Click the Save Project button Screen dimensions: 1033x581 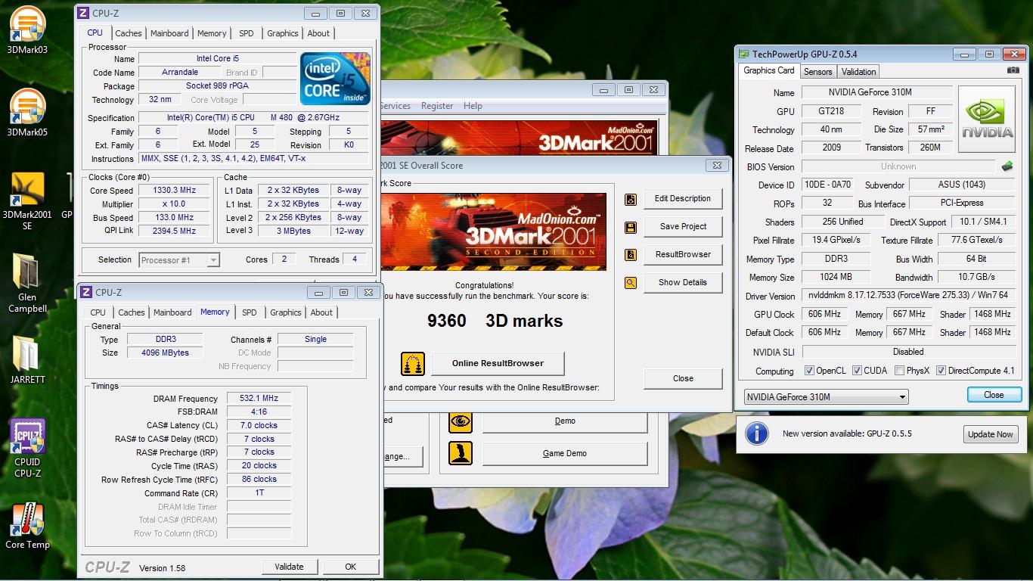pos(683,227)
